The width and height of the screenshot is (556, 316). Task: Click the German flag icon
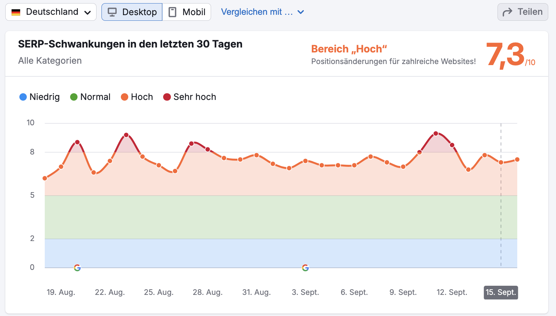tap(16, 12)
